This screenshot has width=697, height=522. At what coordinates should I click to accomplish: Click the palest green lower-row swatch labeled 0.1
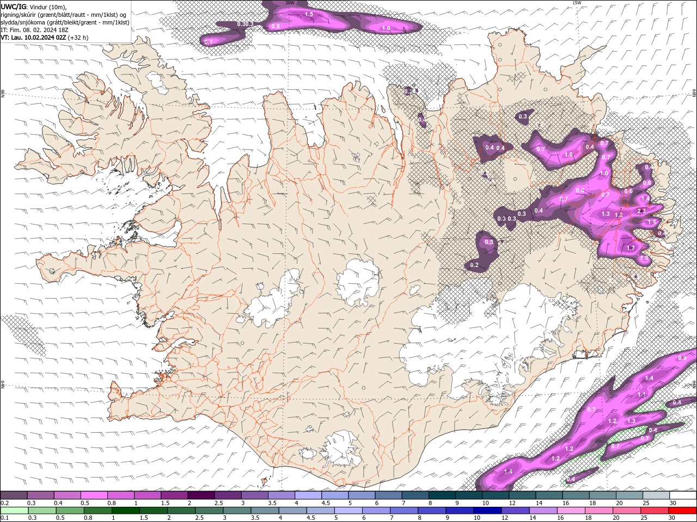14,510
